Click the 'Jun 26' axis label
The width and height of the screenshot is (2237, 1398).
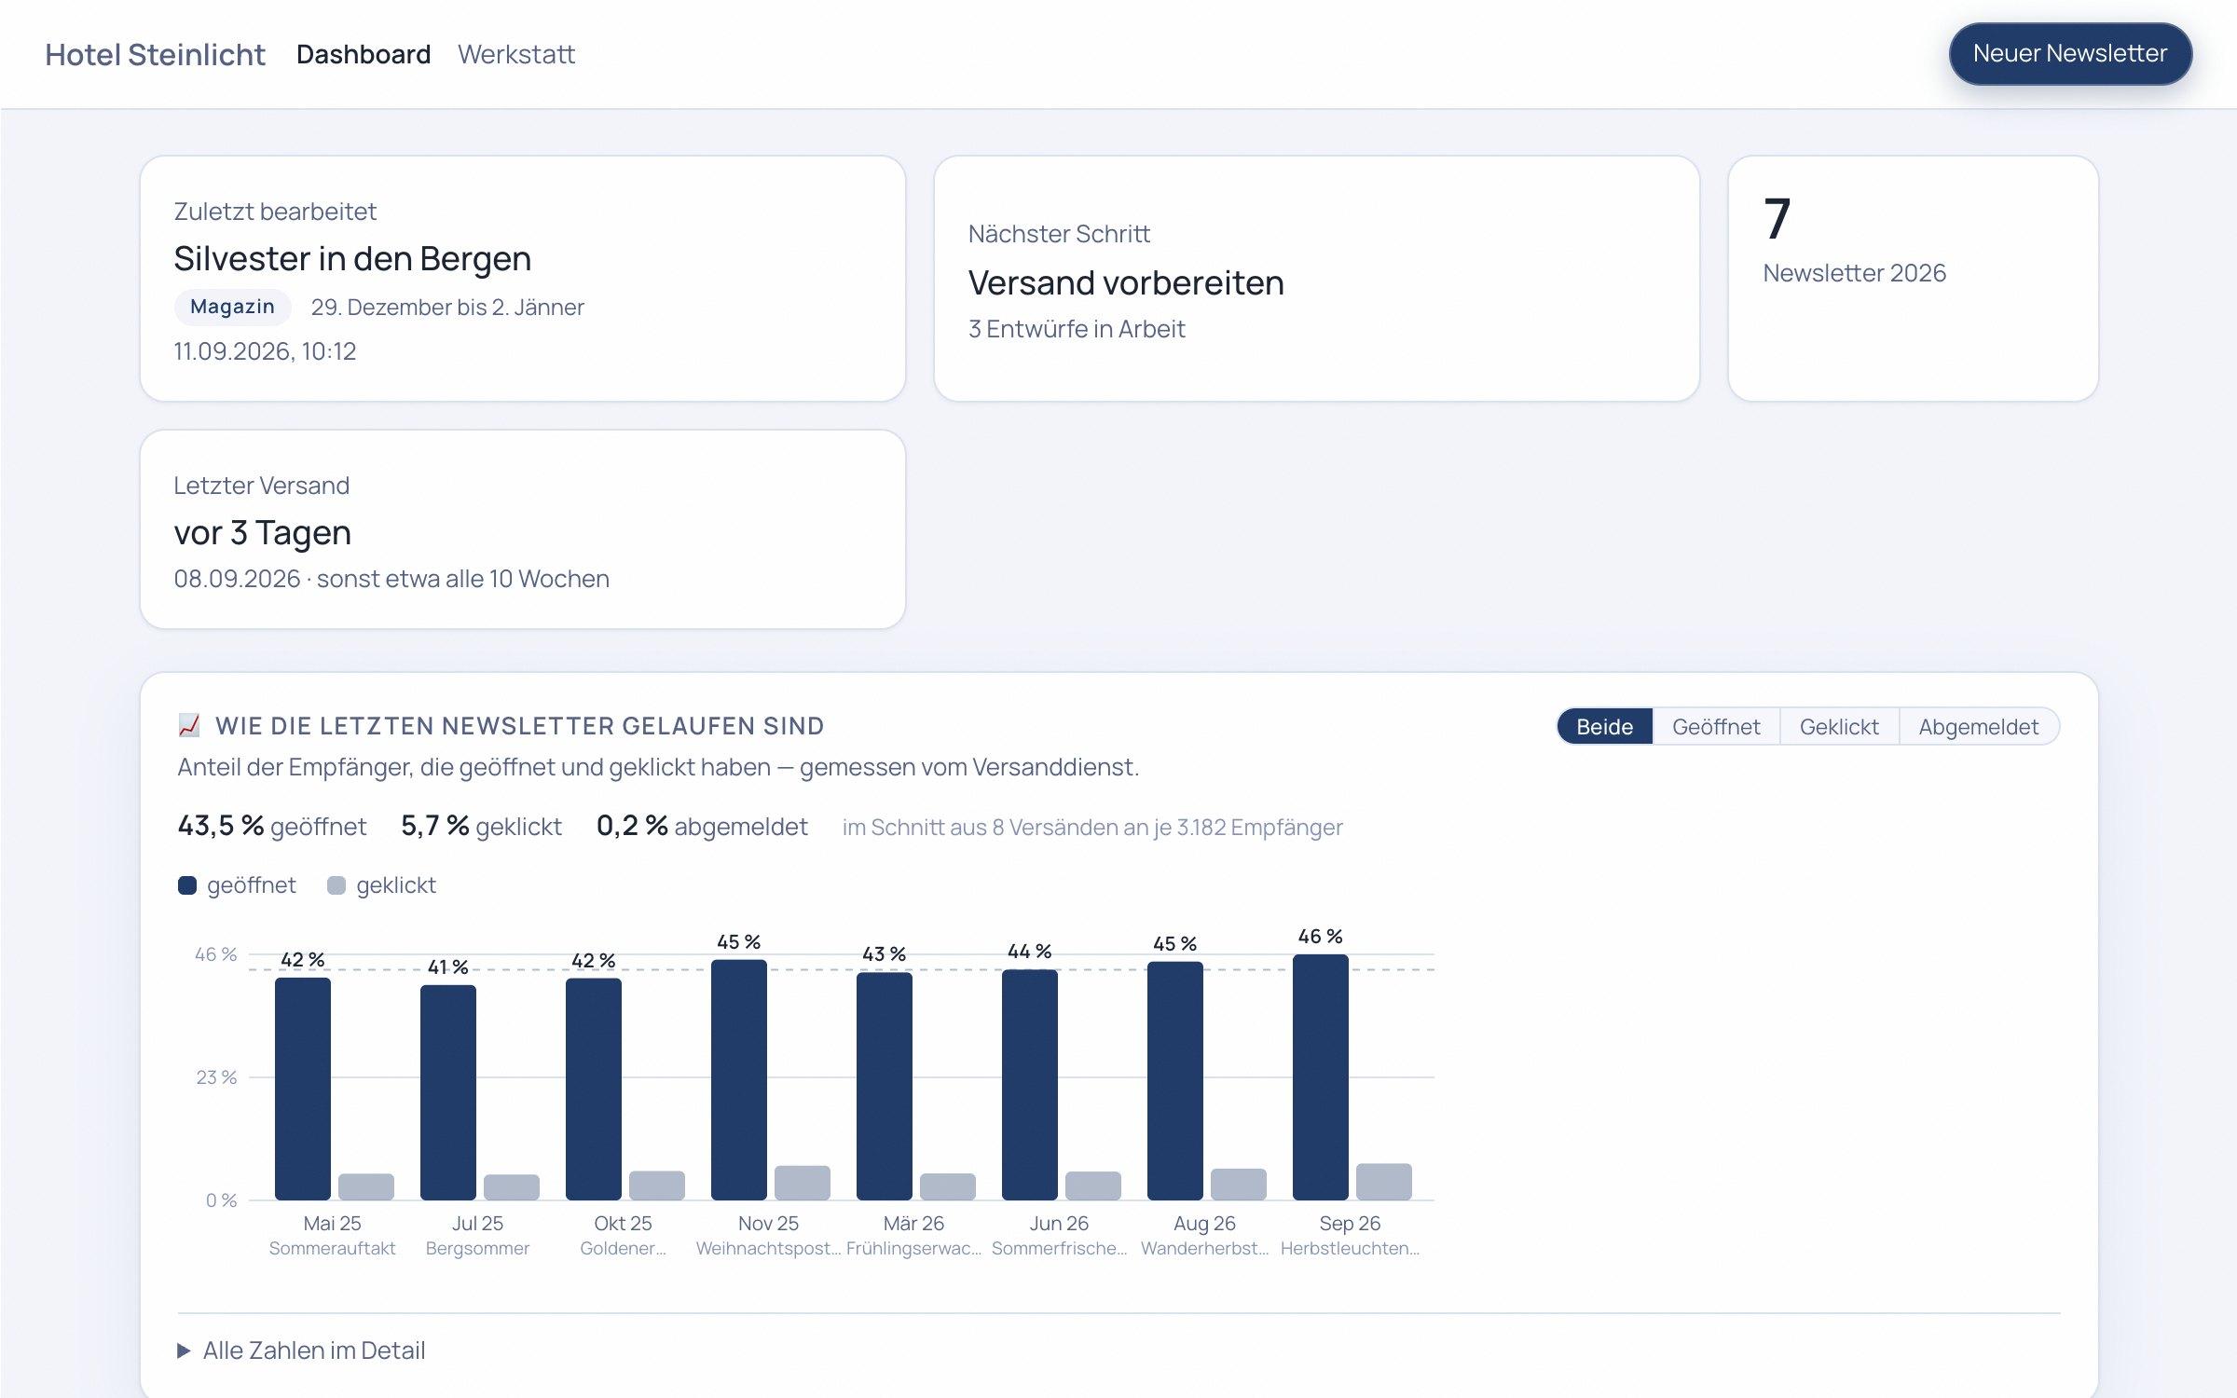[1059, 1223]
